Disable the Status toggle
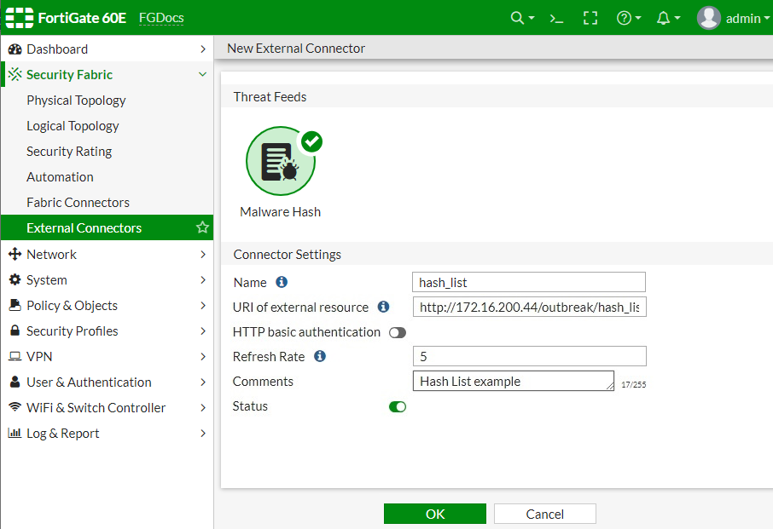Screen dimensions: 773x529 tap(398, 406)
